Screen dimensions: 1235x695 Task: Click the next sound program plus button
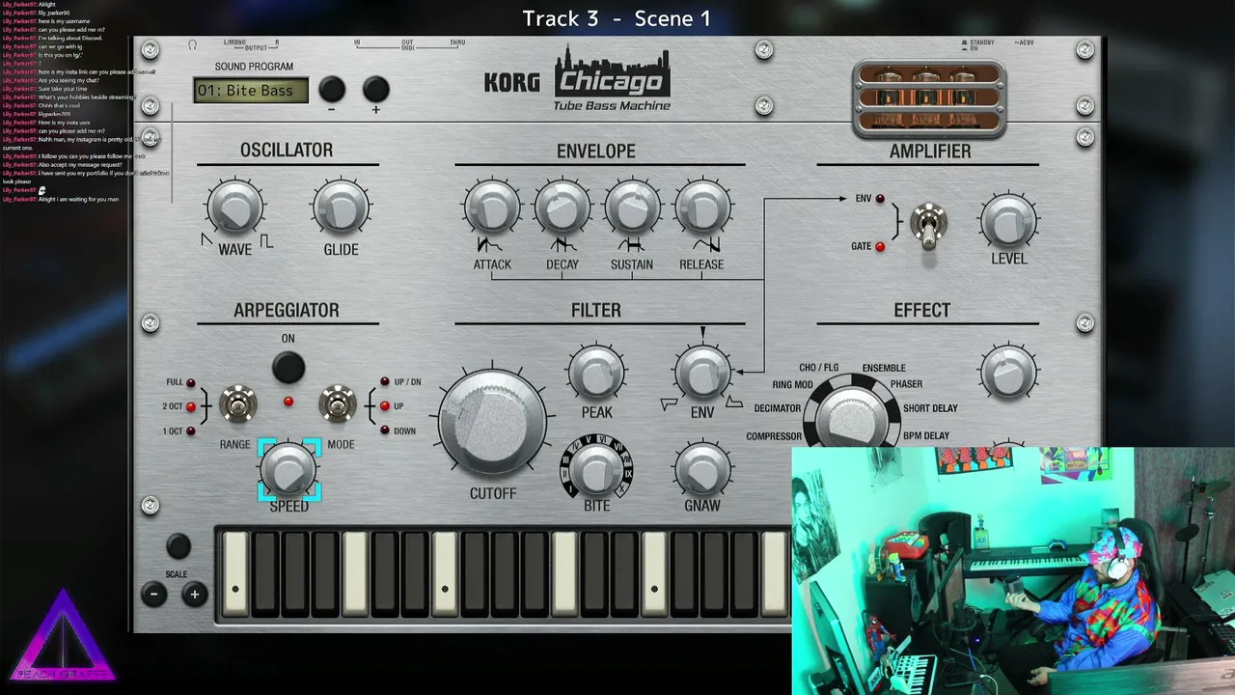click(375, 90)
